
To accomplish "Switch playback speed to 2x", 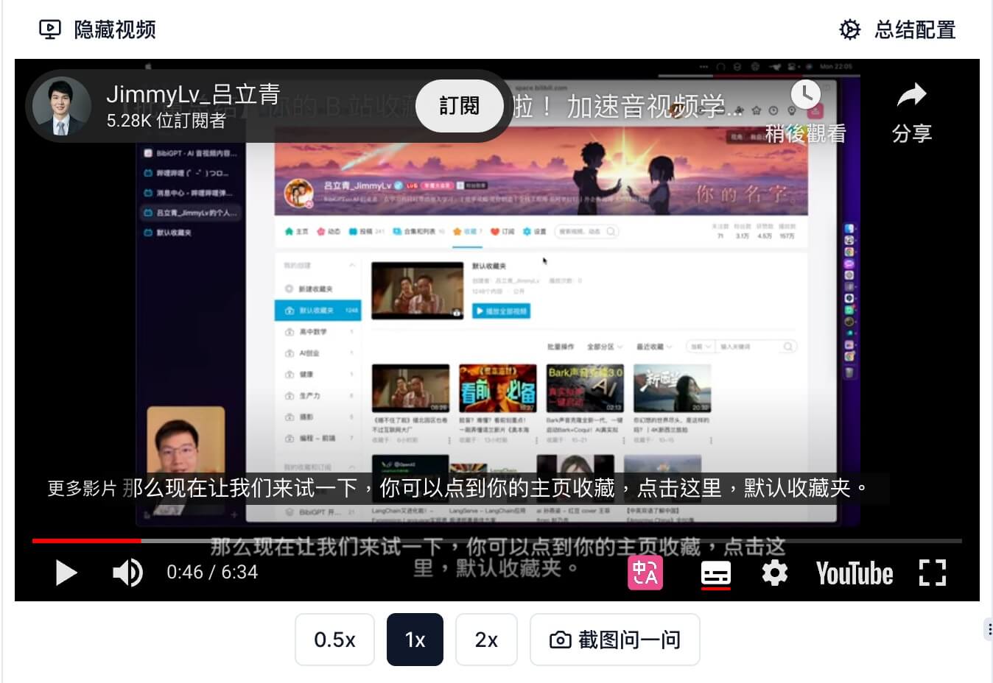I will [x=486, y=640].
